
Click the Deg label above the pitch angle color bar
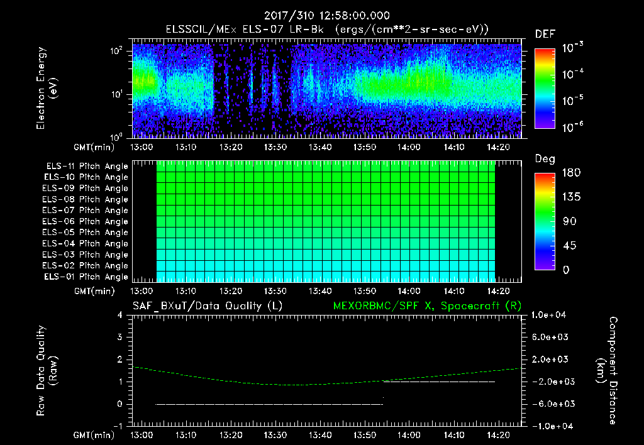point(545,159)
